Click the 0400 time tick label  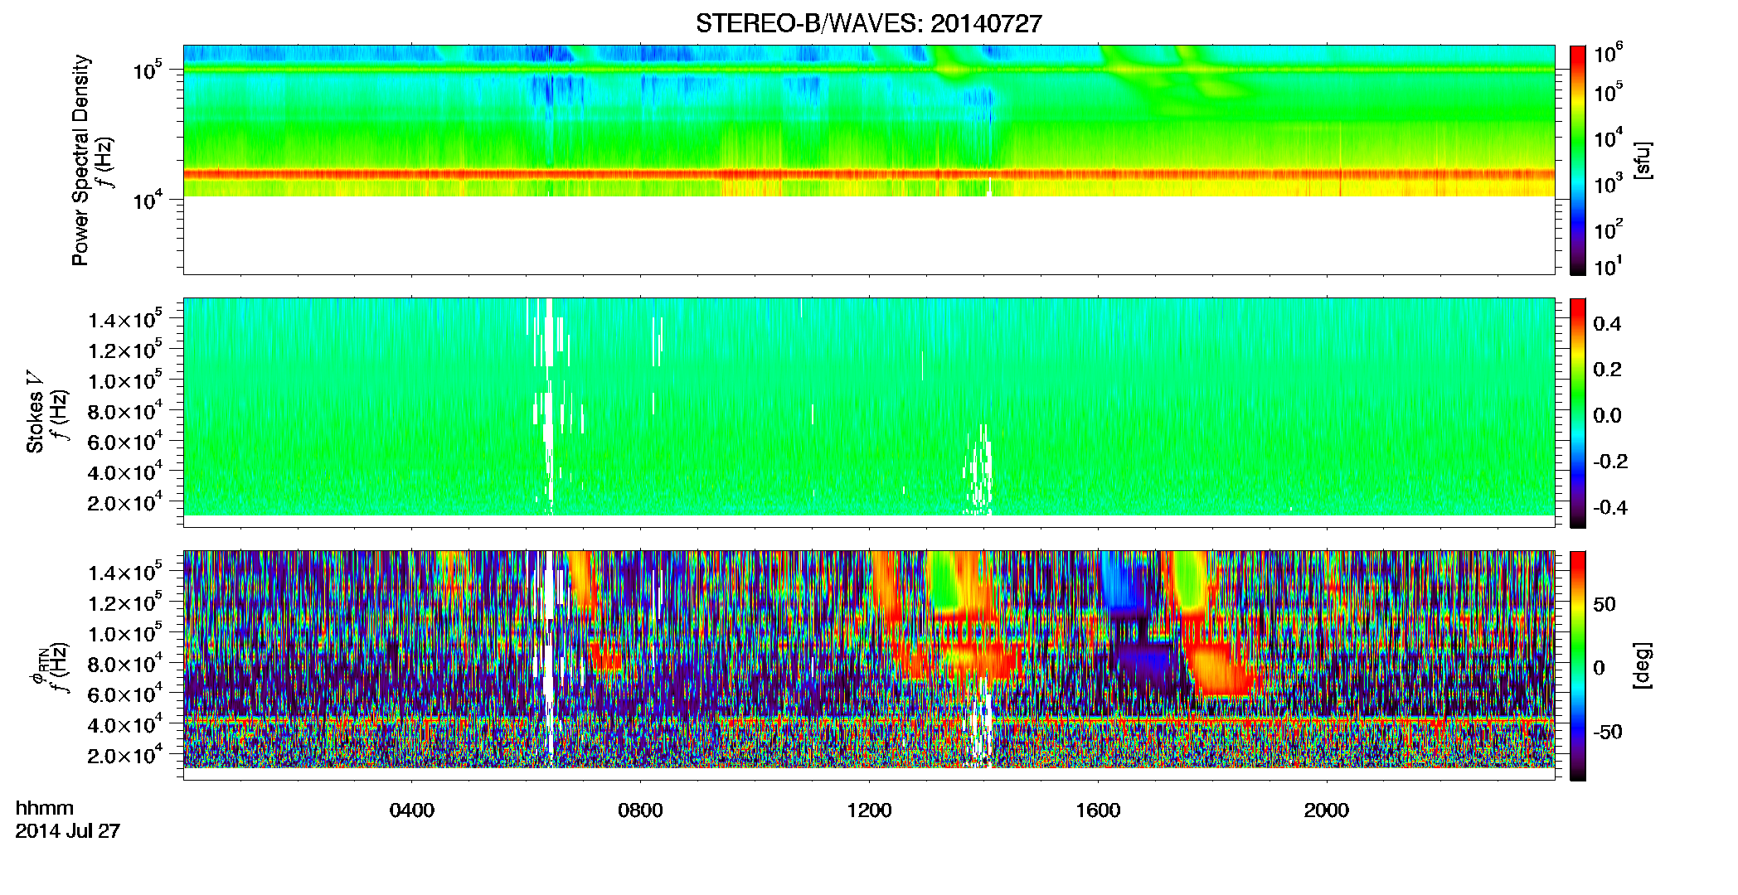click(x=411, y=810)
